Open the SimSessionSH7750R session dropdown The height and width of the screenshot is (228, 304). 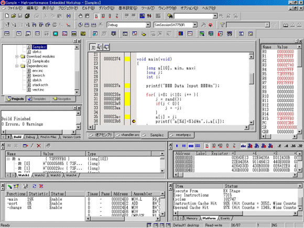click(x=195, y=25)
